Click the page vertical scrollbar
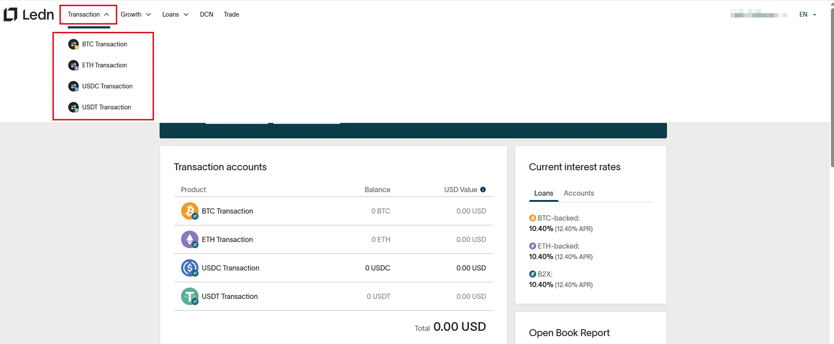This screenshot has width=834, height=344. [x=832, y=88]
